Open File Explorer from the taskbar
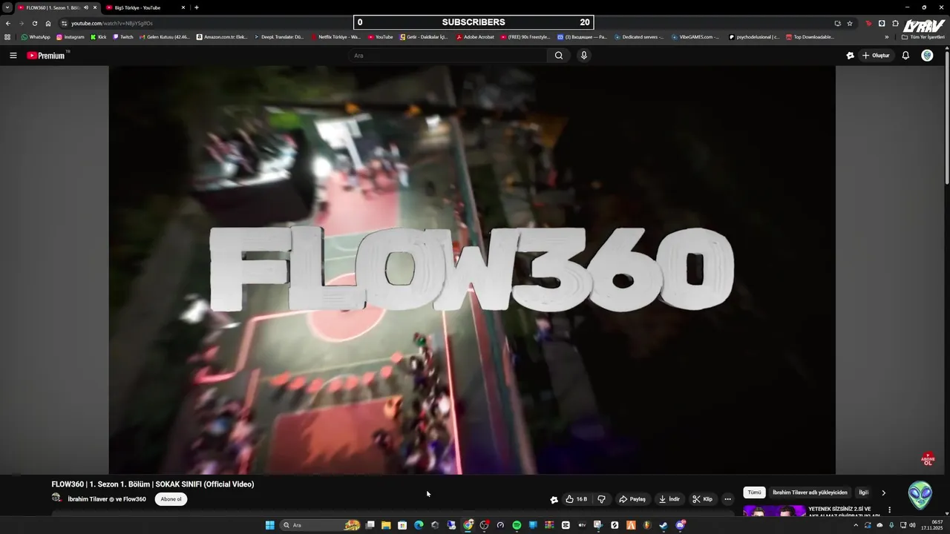The image size is (950, 534). click(386, 525)
